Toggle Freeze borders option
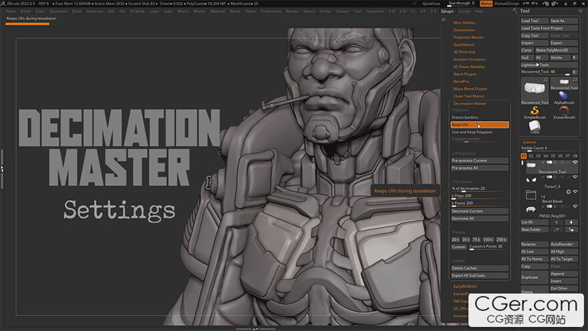The height and width of the screenshot is (331, 588). pos(480,118)
